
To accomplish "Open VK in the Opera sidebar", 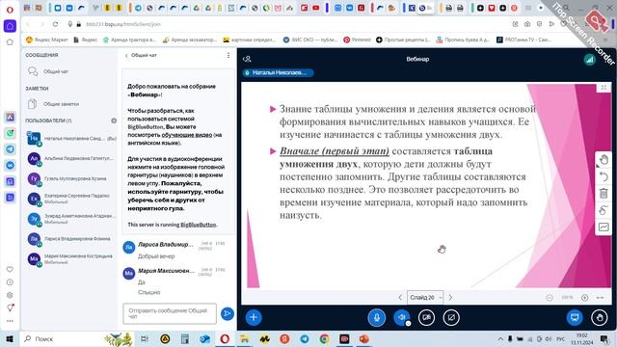I will 10,165.
